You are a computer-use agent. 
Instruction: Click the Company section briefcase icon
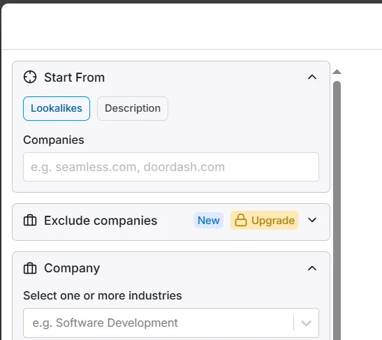point(30,268)
